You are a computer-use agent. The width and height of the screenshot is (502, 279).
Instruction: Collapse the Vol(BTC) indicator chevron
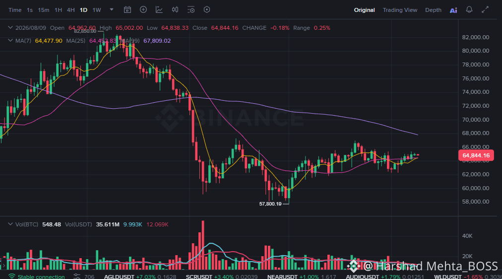pyautogui.click(x=10, y=224)
